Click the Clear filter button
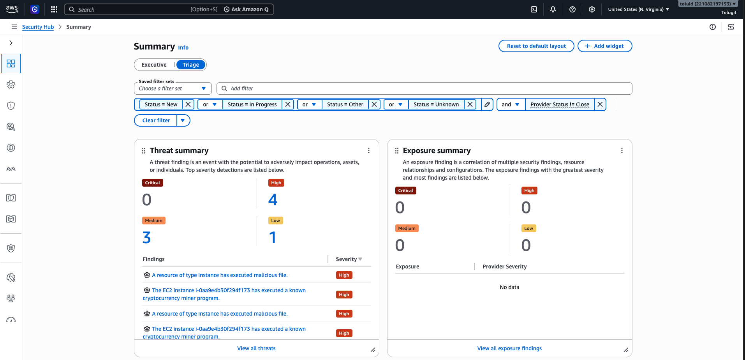The height and width of the screenshot is (360, 745). (x=156, y=120)
